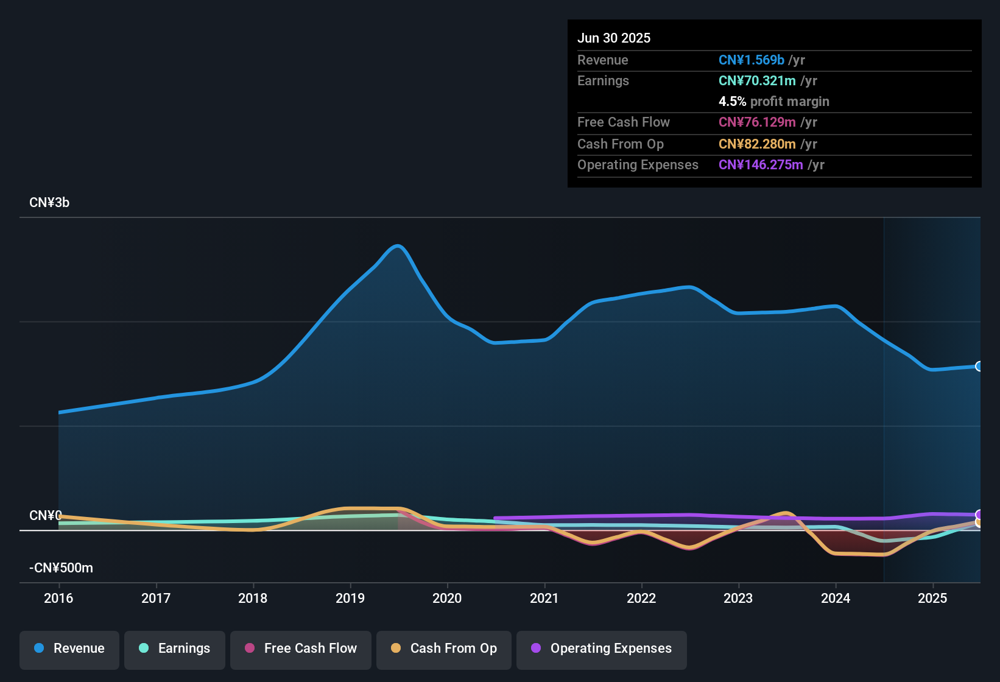Click the Jun 30 2025 tooltip date
This screenshot has height=682, width=1000.
click(x=614, y=38)
